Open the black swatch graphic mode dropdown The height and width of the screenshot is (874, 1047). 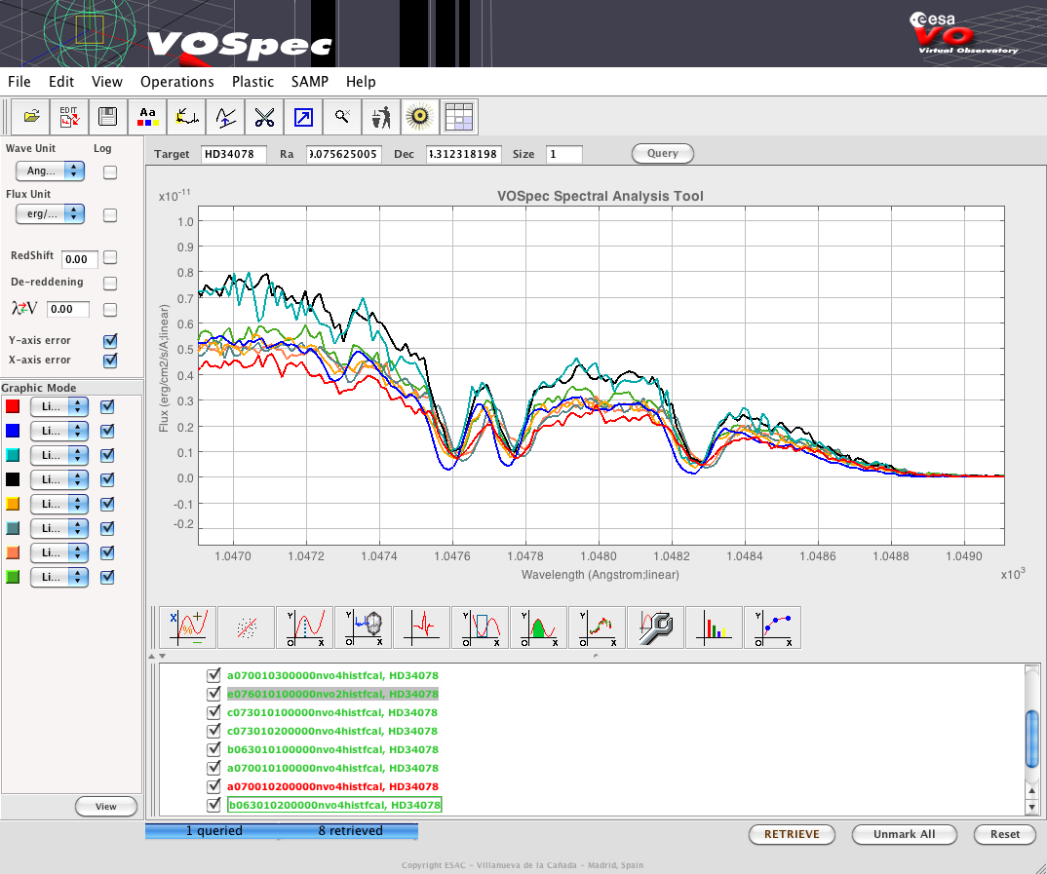pos(59,479)
